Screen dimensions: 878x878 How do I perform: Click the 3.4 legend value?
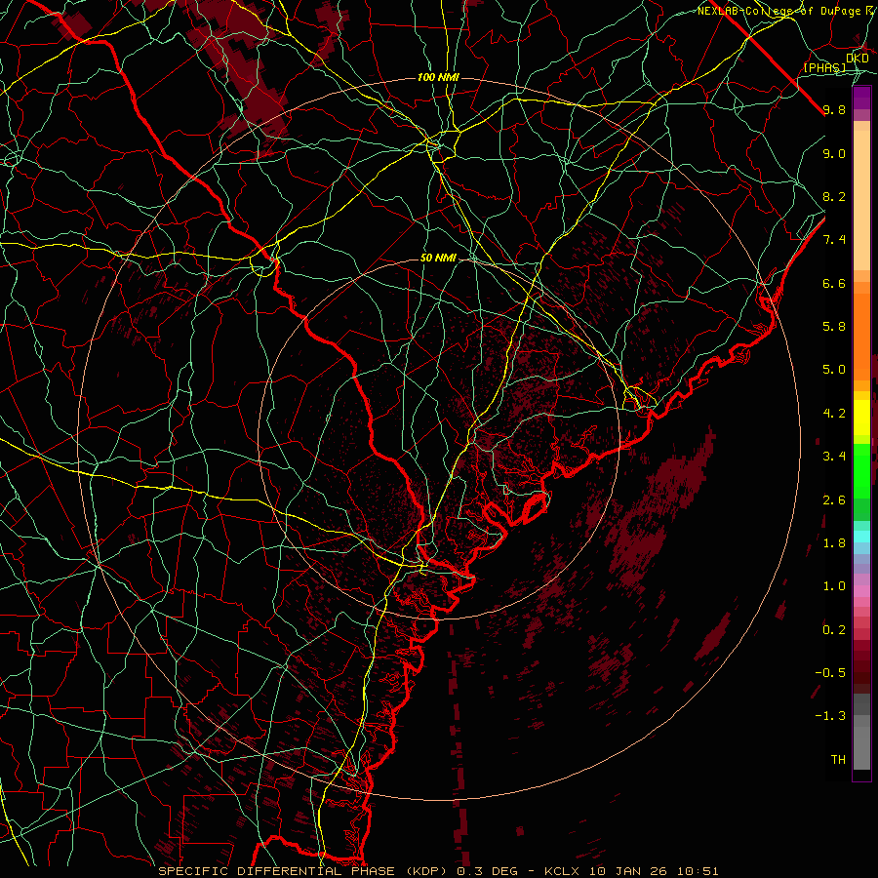pos(834,457)
